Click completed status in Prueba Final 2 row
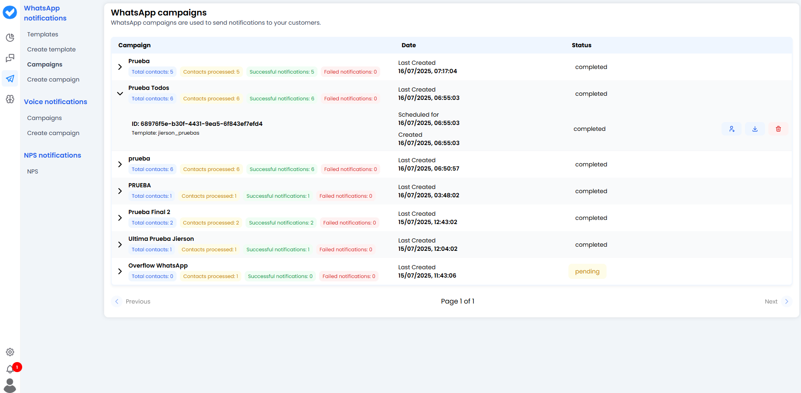 point(591,218)
